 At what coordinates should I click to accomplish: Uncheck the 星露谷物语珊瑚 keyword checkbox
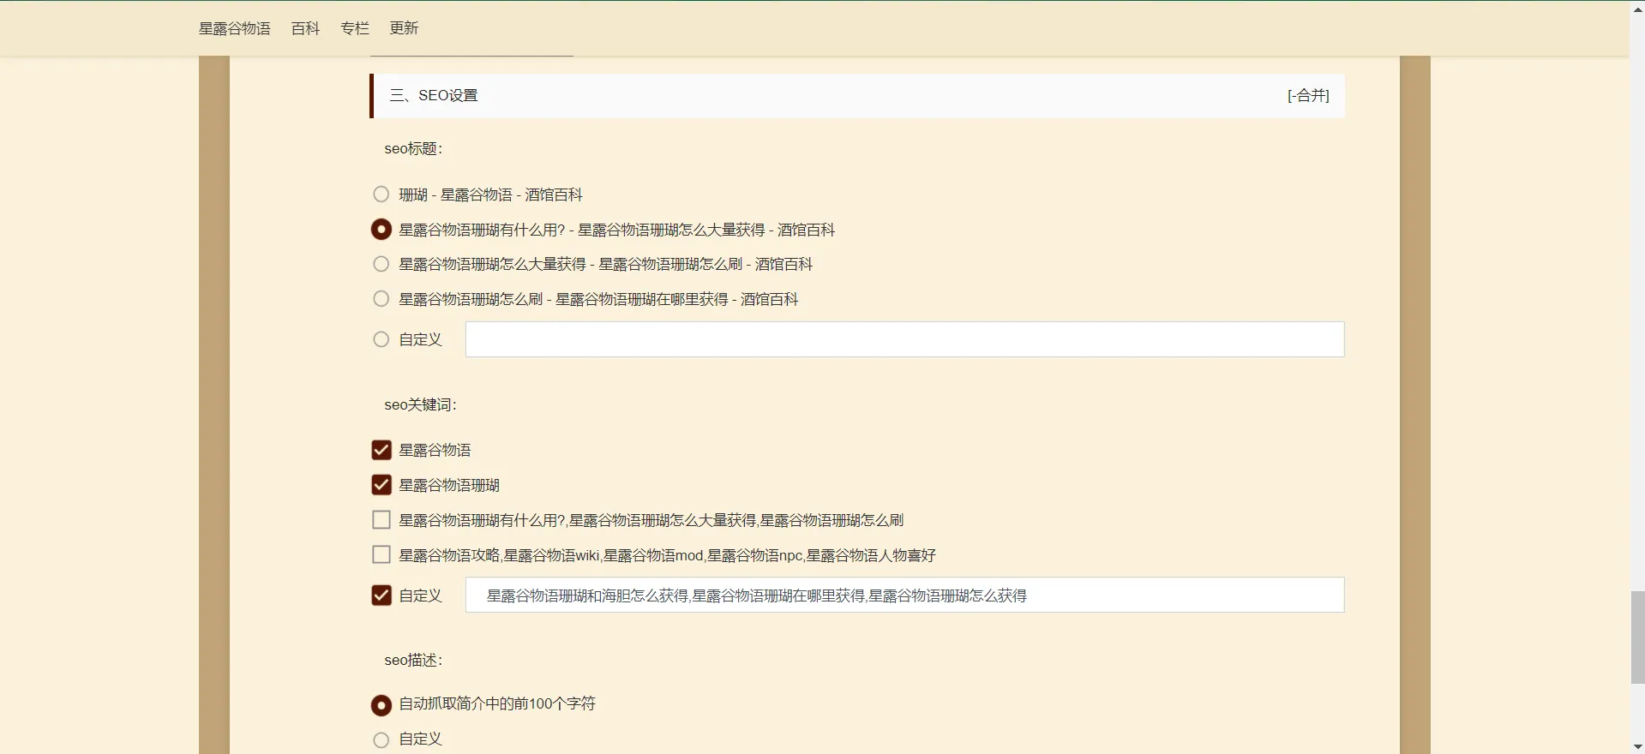coord(381,485)
